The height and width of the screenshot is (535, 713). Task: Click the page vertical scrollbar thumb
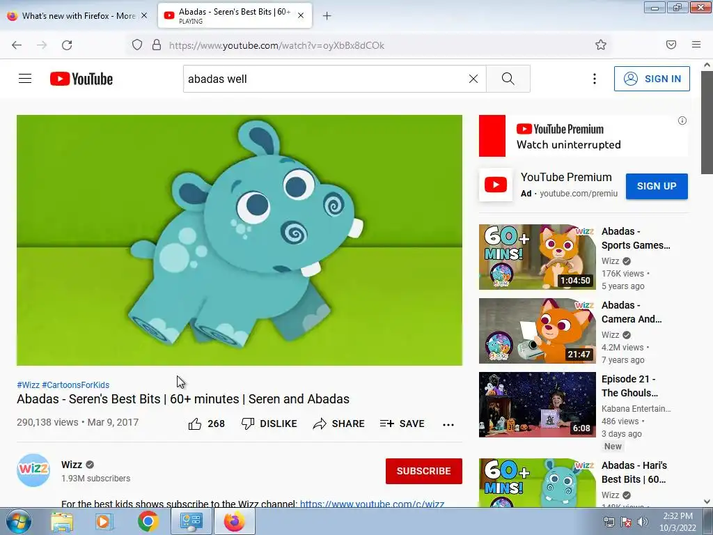[707, 123]
